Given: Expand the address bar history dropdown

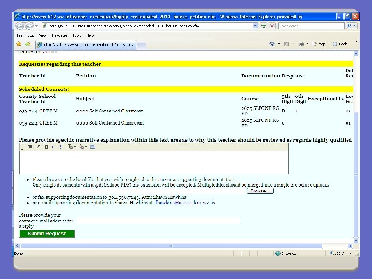Looking at the screenshot, I should (255, 26).
